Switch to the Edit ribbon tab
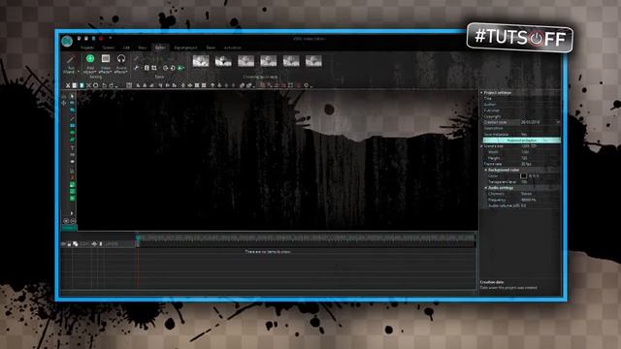The height and width of the screenshot is (349, 621). (x=126, y=48)
